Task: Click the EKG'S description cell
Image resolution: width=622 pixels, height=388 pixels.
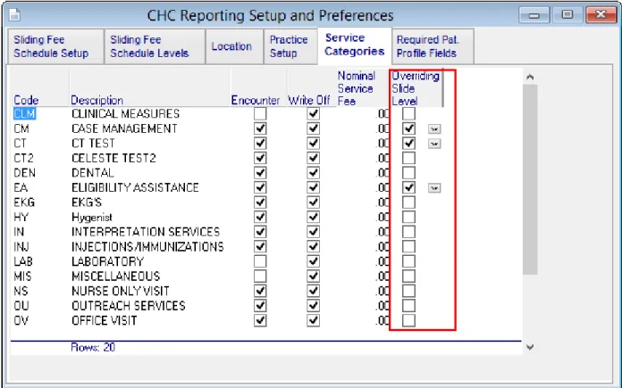Action: pyautogui.click(x=87, y=202)
